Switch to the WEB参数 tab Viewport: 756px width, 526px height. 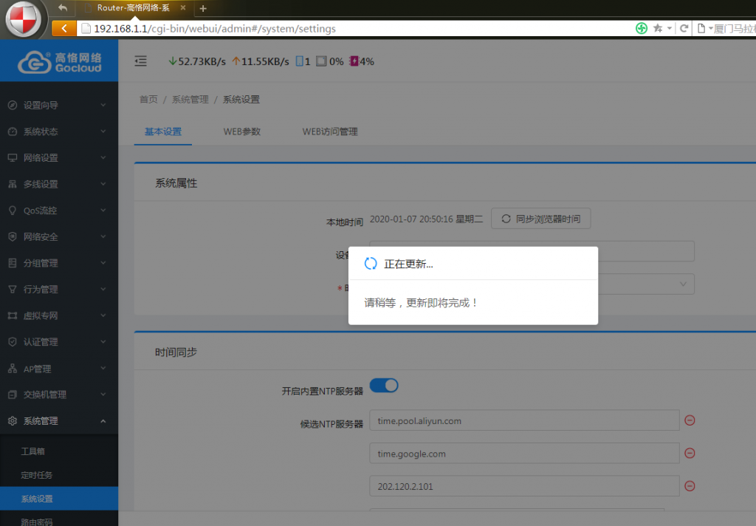click(242, 131)
